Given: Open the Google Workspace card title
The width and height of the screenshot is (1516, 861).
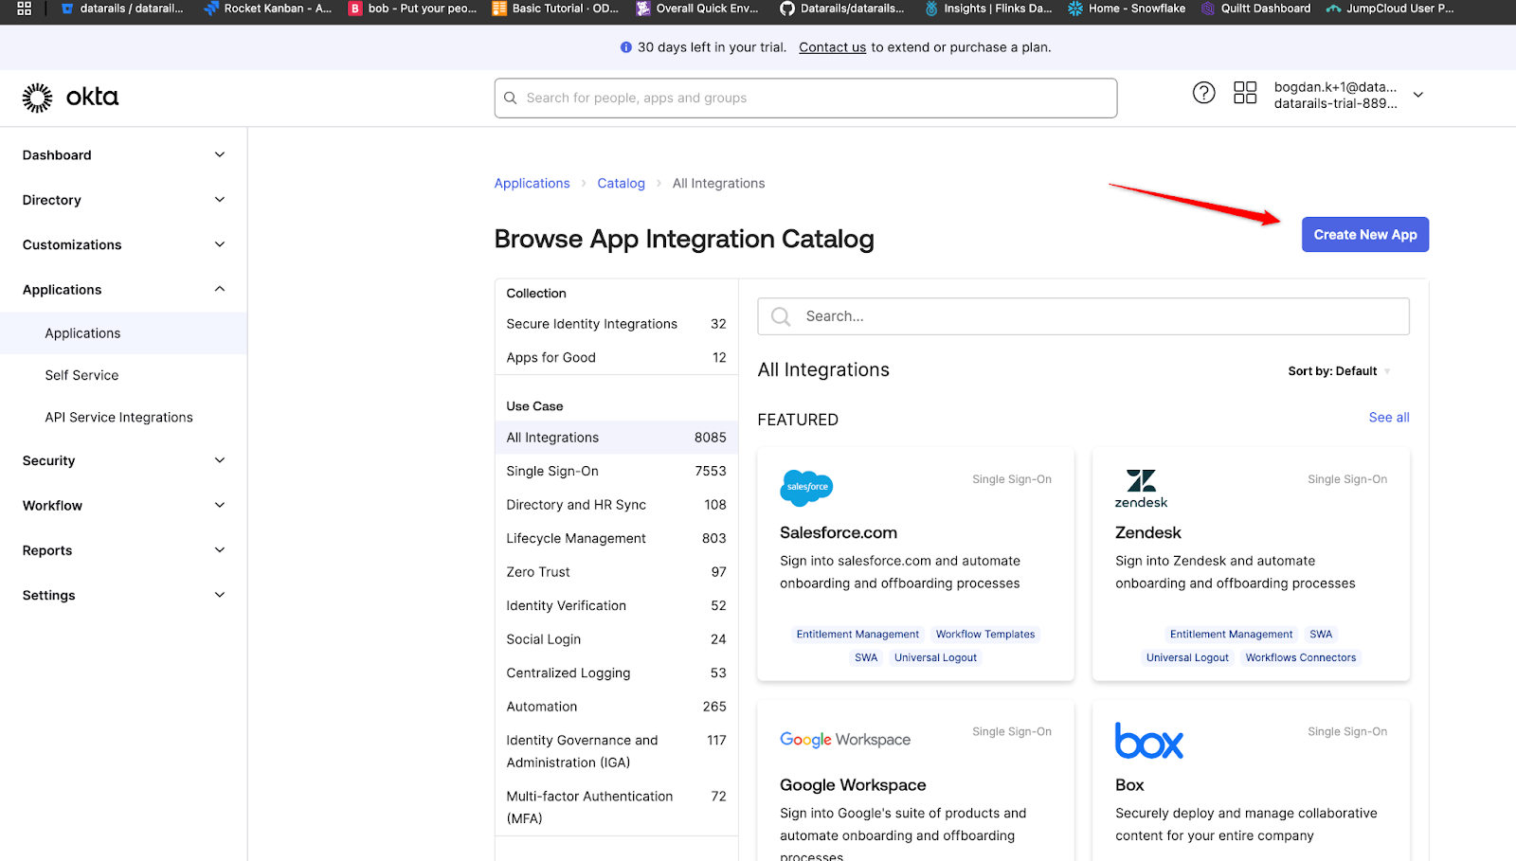Looking at the screenshot, I should point(853,785).
